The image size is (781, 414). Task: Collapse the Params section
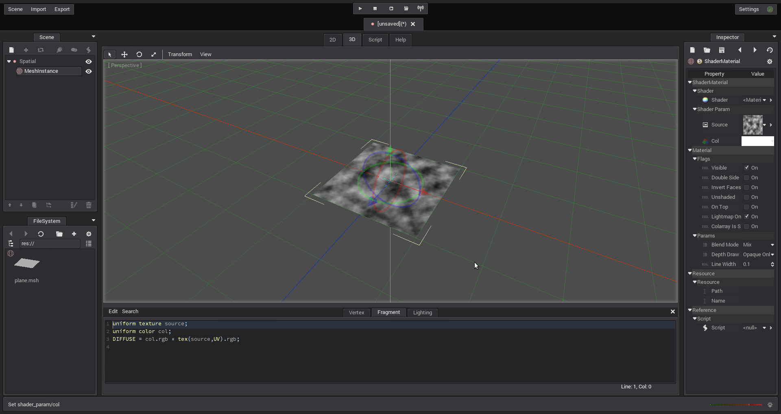(695, 235)
